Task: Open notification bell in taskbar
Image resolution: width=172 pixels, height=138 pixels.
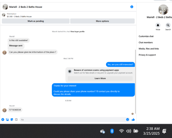Action: point(164,131)
